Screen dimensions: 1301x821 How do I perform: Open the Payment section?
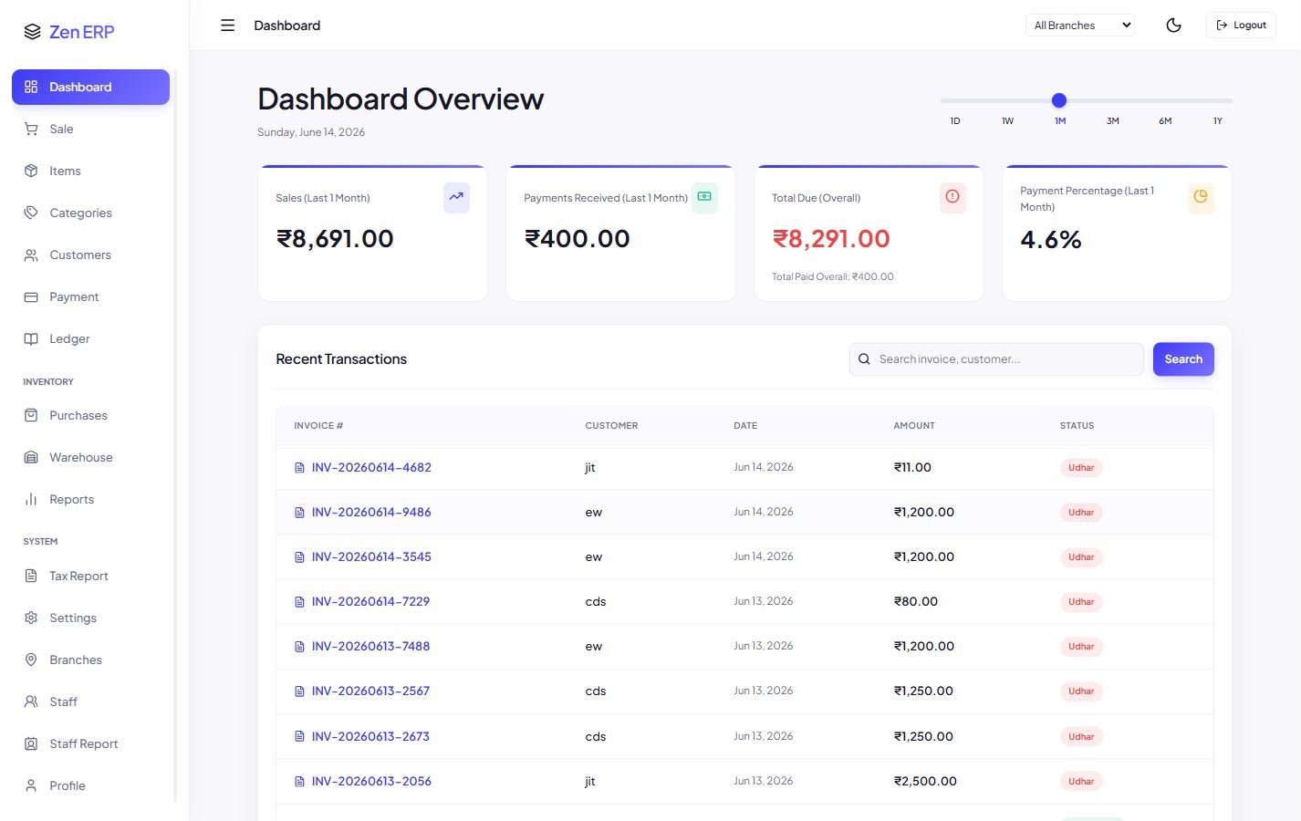[x=90, y=296]
